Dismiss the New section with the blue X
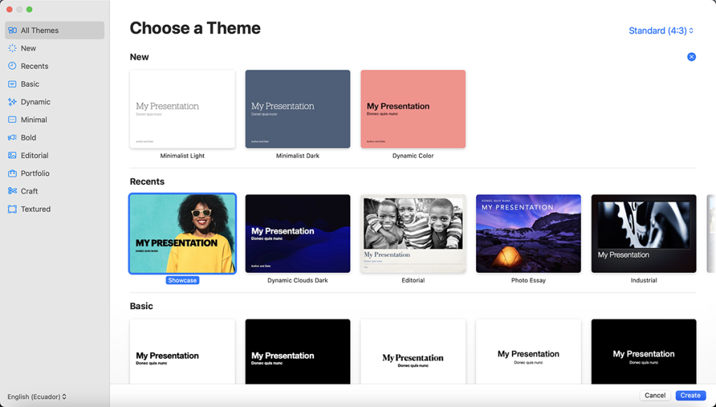The height and width of the screenshot is (407, 716). [692, 57]
